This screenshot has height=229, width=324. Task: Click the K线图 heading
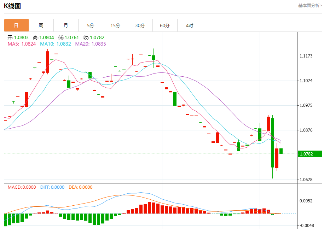click(12, 6)
